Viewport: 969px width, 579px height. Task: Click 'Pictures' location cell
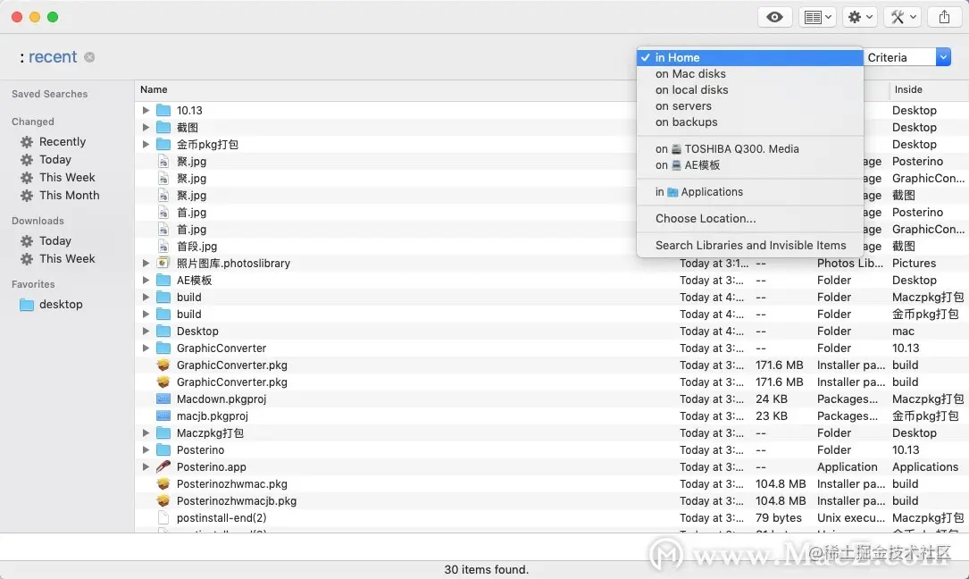point(914,263)
